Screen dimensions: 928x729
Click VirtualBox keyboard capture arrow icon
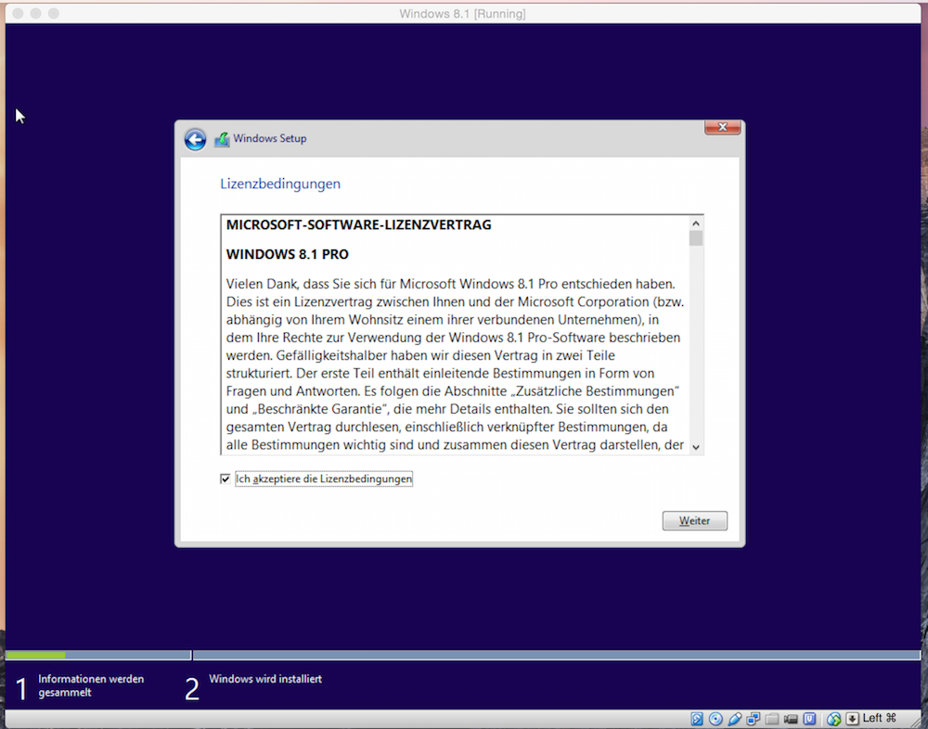click(x=852, y=719)
